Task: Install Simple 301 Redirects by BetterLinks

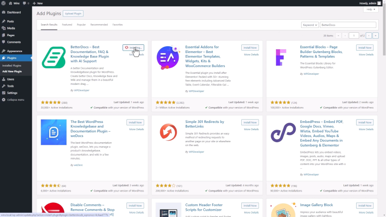Action: [x=250, y=122]
